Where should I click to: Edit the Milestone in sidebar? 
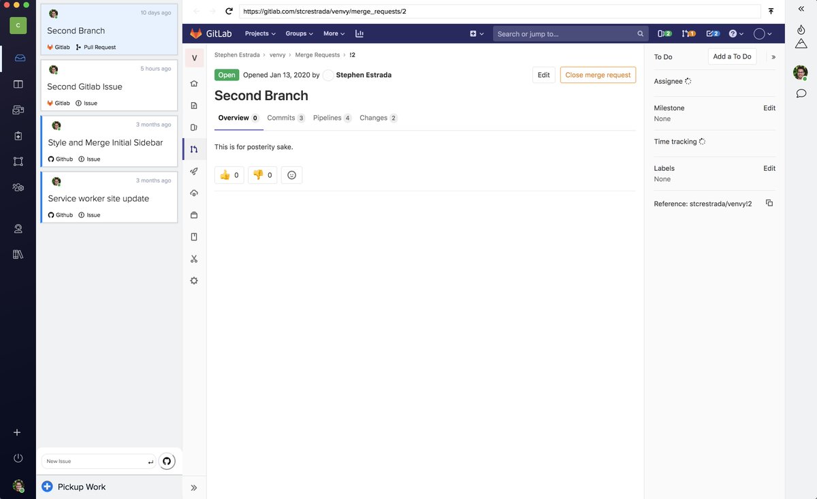point(769,108)
